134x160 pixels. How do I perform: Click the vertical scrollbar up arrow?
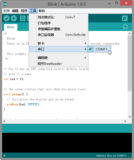point(130,33)
